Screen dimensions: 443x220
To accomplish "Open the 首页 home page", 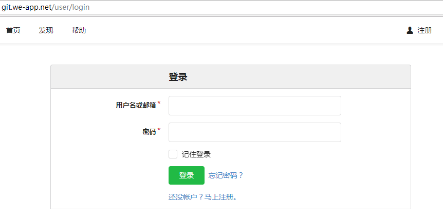I will click(13, 30).
